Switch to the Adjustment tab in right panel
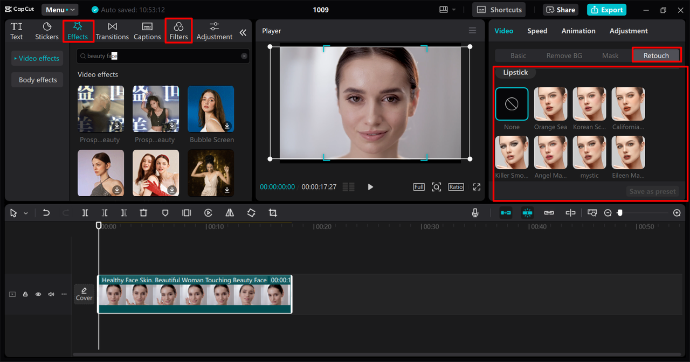This screenshot has width=690, height=362. pyautogui.click(x=629, y=31)
